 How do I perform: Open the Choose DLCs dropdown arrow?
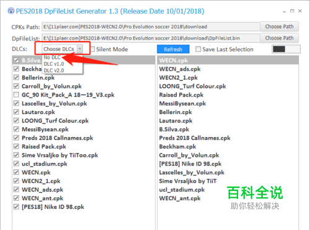coord(80,49)
